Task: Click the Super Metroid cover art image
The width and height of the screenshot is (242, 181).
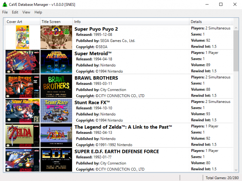Action: [22, 62]
